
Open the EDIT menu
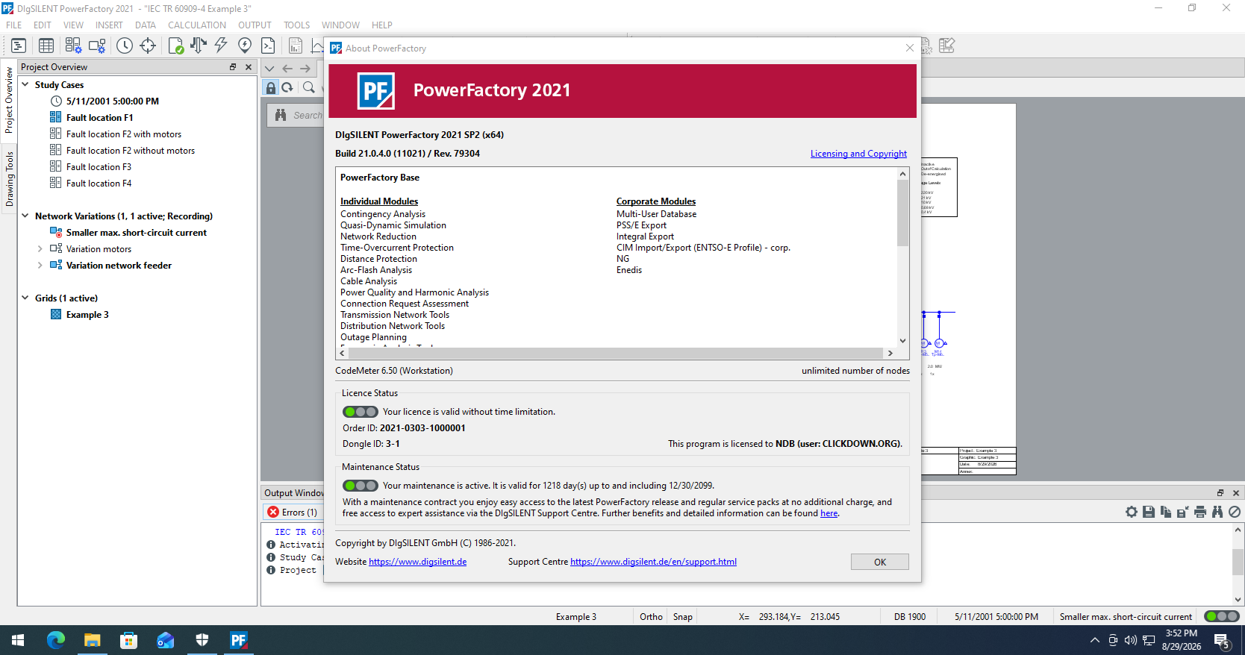click(43, 25)
